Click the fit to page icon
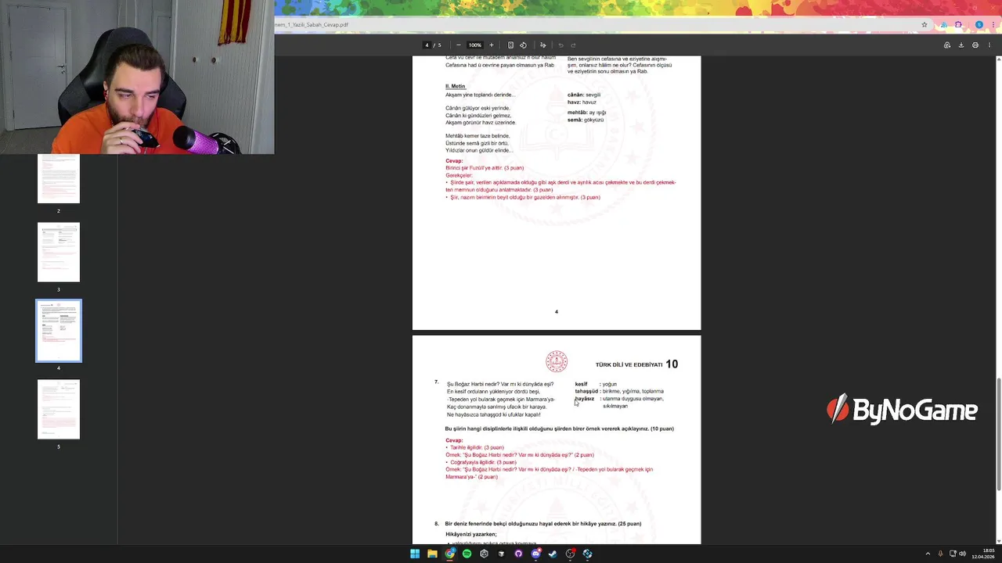Image resolution: width=1002 pixels, height=563 pixels. (510, 45)
